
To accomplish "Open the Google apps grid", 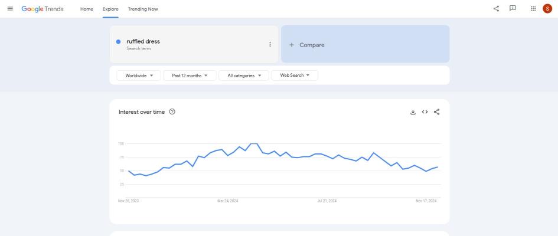I will pyautogui.click(x=533, y=8).
